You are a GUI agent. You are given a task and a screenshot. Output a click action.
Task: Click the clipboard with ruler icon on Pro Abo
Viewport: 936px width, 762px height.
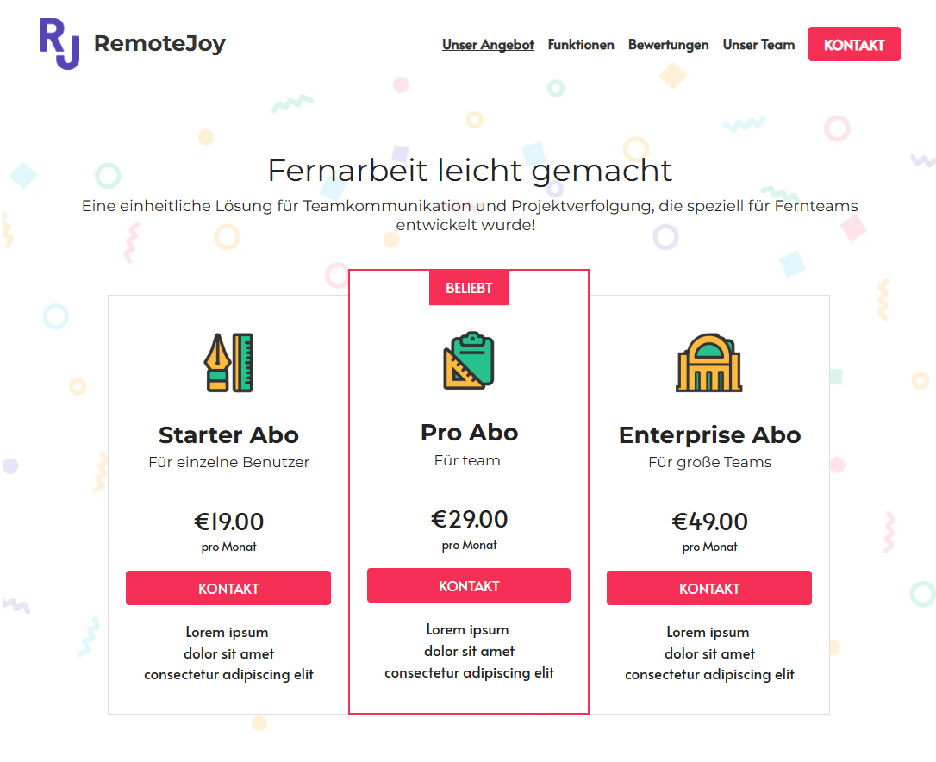coord(469,361)
